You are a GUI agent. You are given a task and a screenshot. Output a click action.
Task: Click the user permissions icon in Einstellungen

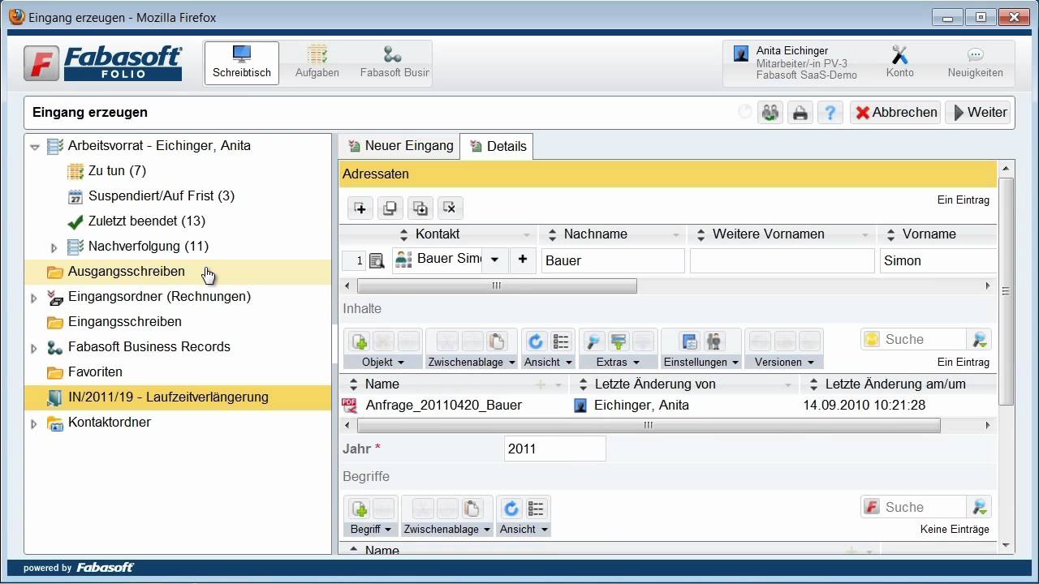coord(714,341)
